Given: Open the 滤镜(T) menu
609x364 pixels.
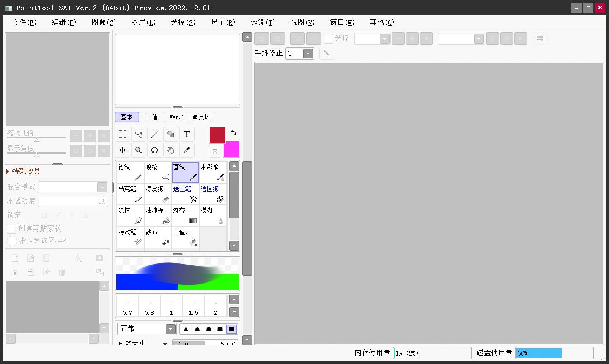Looking at the screenshot, I should point(263,22).
